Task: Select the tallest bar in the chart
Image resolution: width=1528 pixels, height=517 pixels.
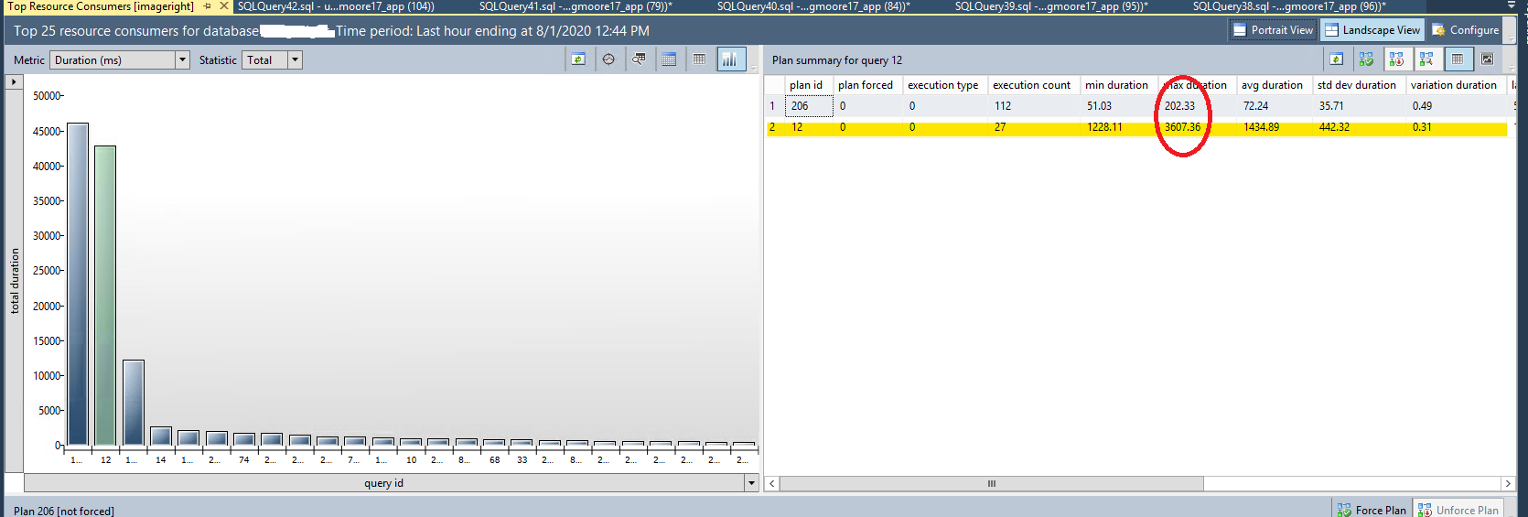Action: 78,284
